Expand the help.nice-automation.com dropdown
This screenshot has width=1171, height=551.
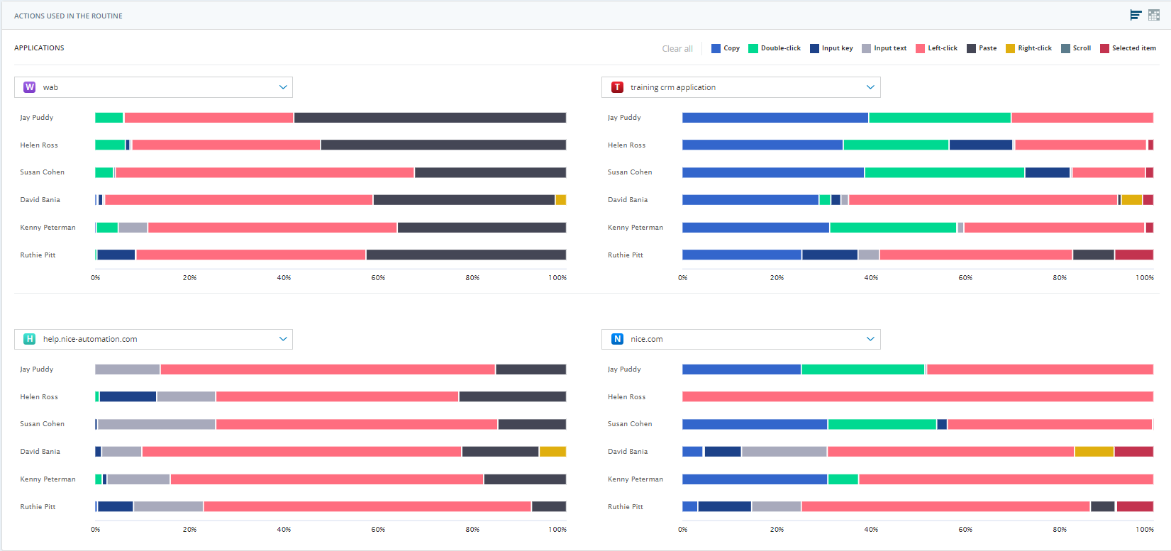283,339
